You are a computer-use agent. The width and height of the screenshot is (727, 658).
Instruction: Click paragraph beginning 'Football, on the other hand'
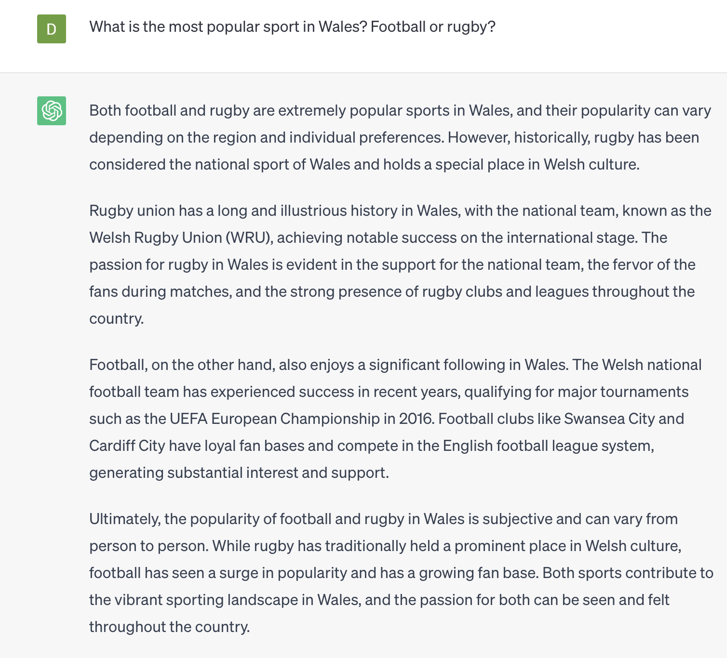point(395,419)
